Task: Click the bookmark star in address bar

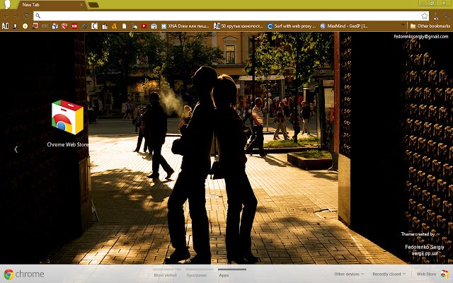Action: click(425, 16)
